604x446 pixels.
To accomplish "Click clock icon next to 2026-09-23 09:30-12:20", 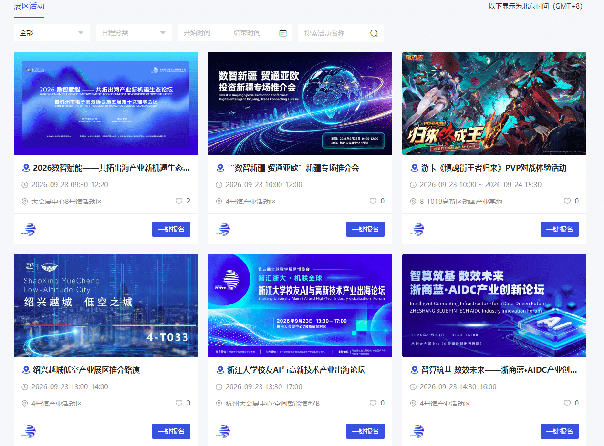I will point(25,185).
